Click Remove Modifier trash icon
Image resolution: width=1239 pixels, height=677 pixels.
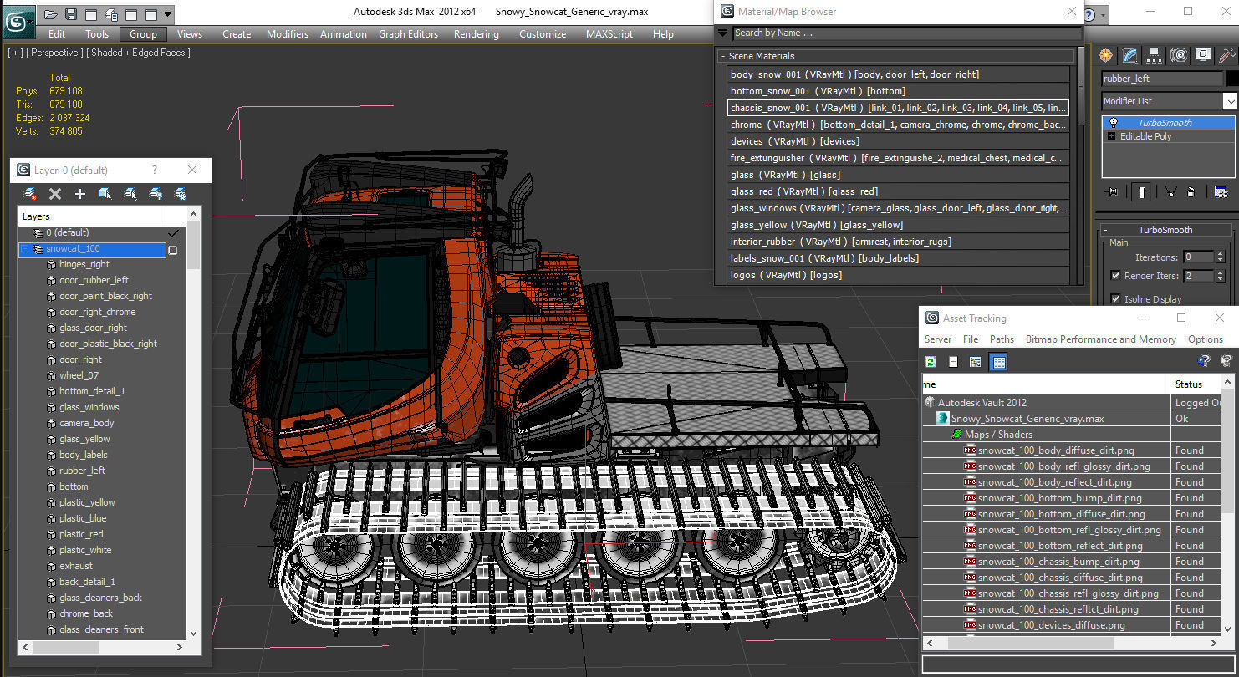(x=1191, y=192)
